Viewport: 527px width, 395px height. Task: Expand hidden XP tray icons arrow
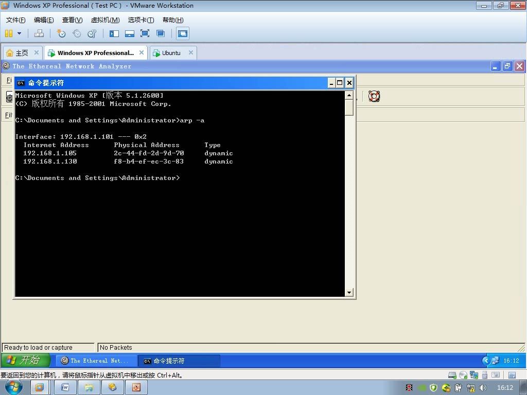486,361
